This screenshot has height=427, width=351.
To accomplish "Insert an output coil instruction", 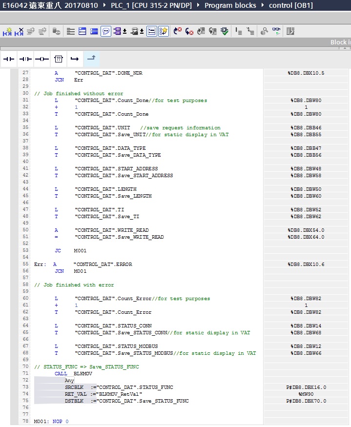I will (x=41, y=59).
